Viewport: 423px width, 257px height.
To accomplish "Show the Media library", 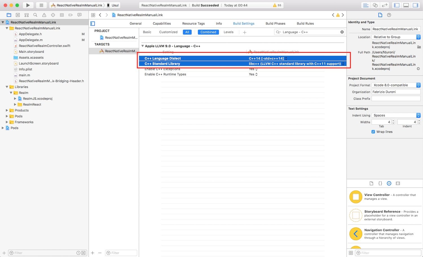I will tap(398, 183).
